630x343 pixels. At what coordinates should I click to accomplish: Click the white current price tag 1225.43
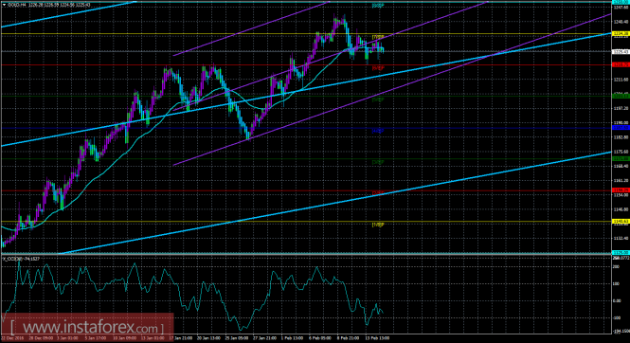pos(621,52)
